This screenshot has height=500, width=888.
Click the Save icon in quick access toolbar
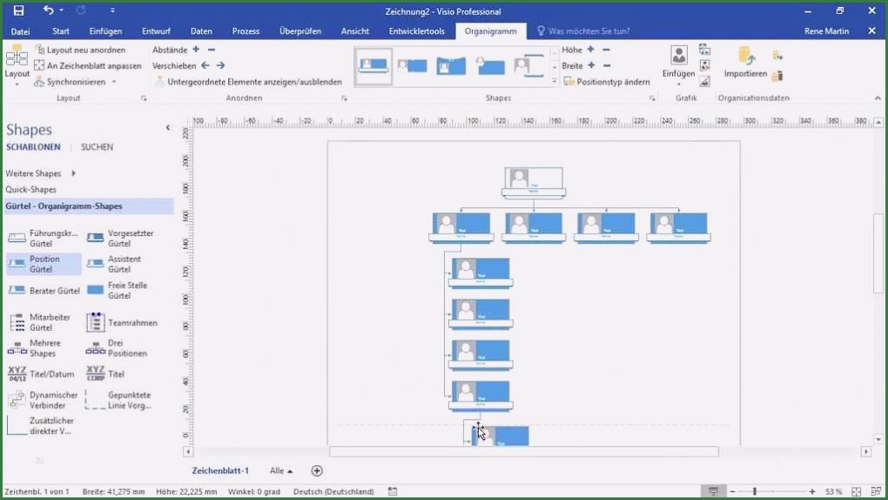tap(18, 11)
